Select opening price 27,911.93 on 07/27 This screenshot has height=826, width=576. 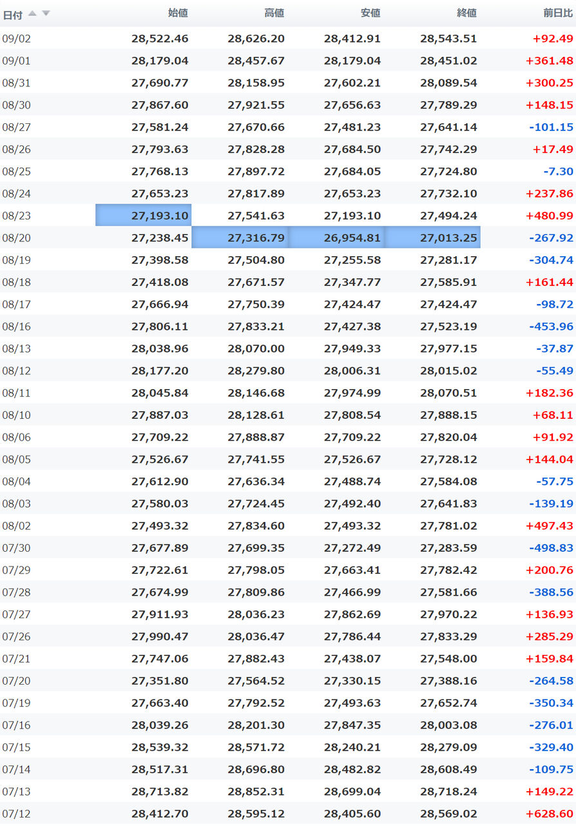[x=160, y=614]
